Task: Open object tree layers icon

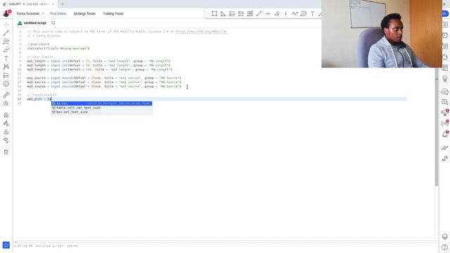Action: coord(445,236)
